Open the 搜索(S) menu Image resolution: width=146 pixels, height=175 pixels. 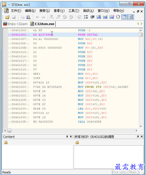point(45,11)
